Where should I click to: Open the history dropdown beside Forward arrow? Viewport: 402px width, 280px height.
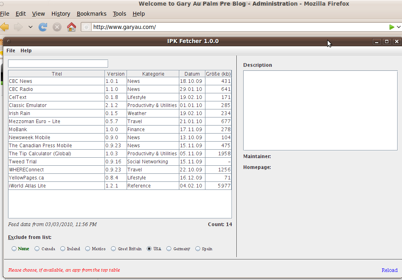click(x=31, y=27)
